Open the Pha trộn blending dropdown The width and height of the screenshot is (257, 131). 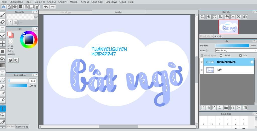click(x=236, y=50)
